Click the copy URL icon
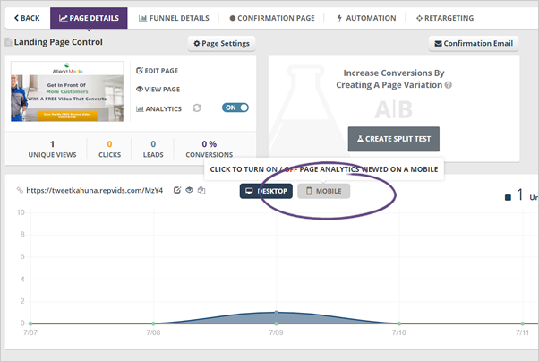The image size is (539, 362). click(201, 190)
